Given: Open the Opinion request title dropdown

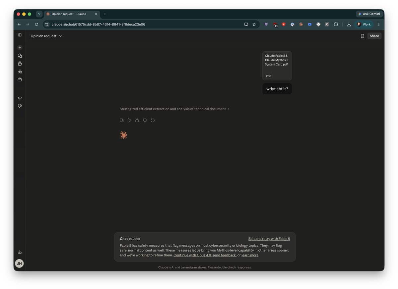Looking at the screenshot, I should click(x=46, y=36).
